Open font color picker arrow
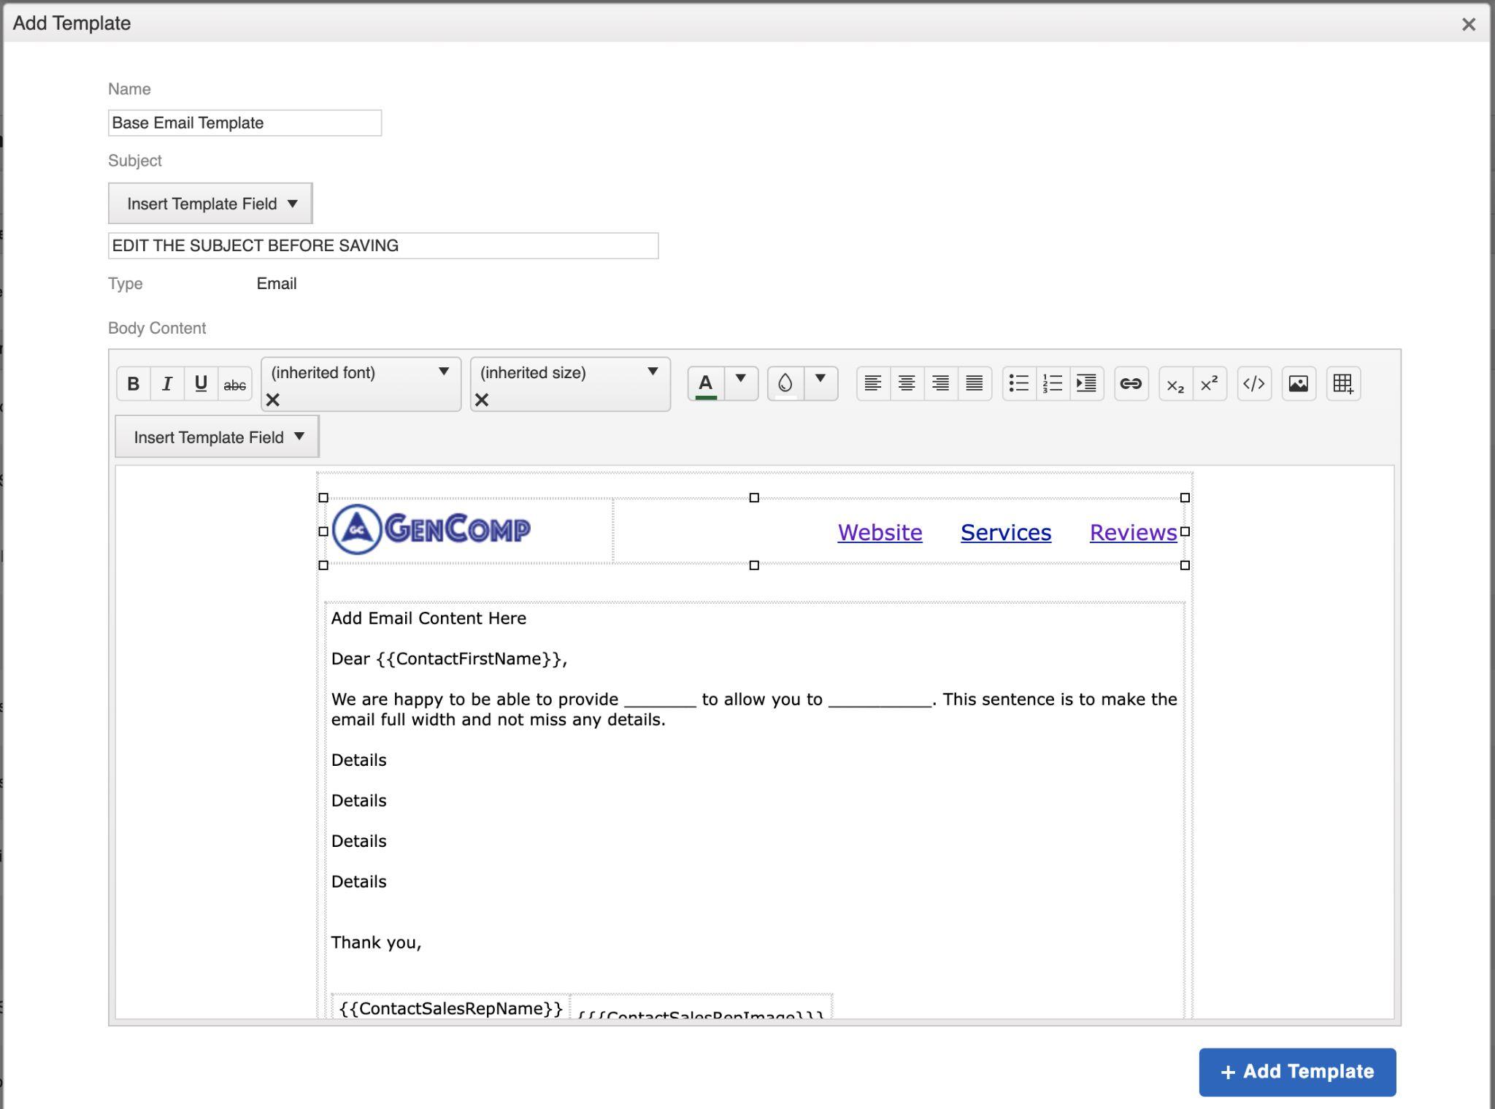 click(x=741, y=379)
